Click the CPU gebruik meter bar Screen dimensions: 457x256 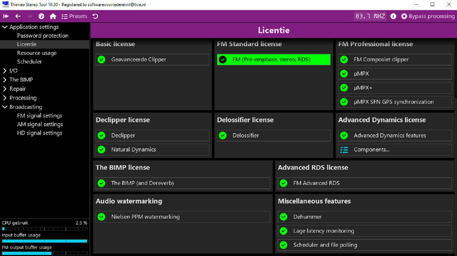coord(45,229)
